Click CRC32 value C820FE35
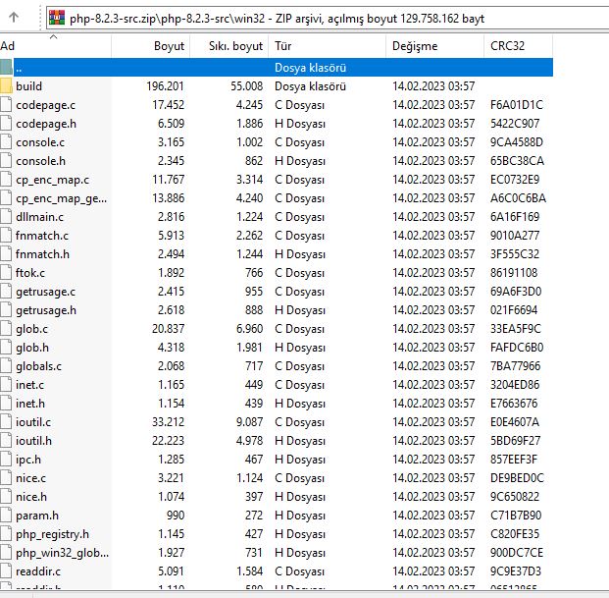609x598 pixels. tap(515, 534)
